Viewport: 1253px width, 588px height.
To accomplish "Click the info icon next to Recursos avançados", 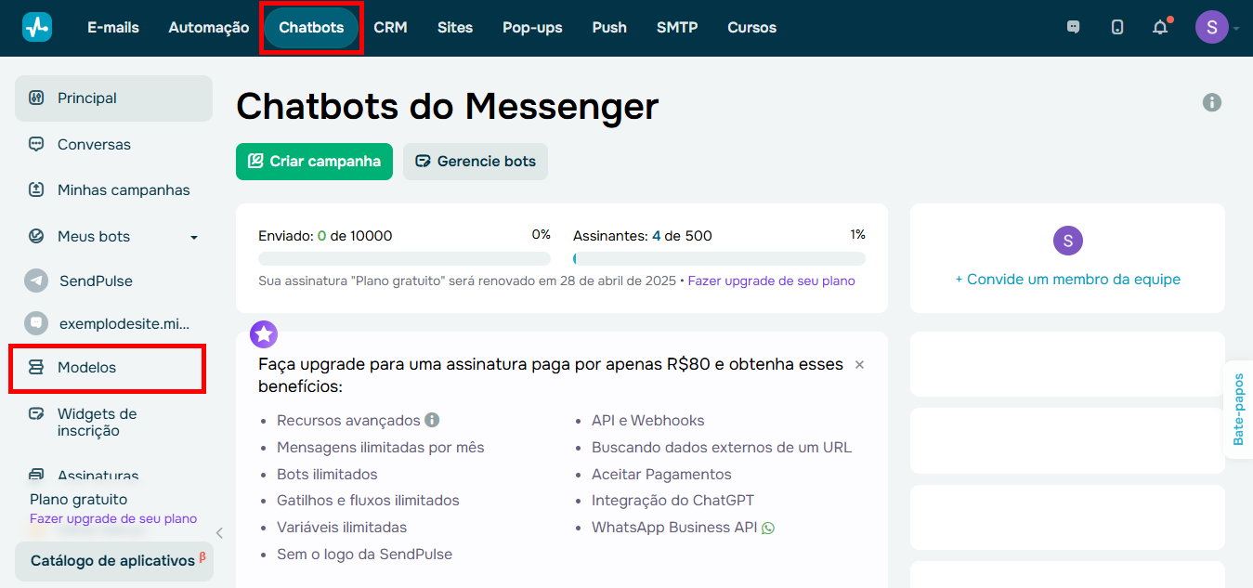I will pyautogui.click(x=432, y=420).
